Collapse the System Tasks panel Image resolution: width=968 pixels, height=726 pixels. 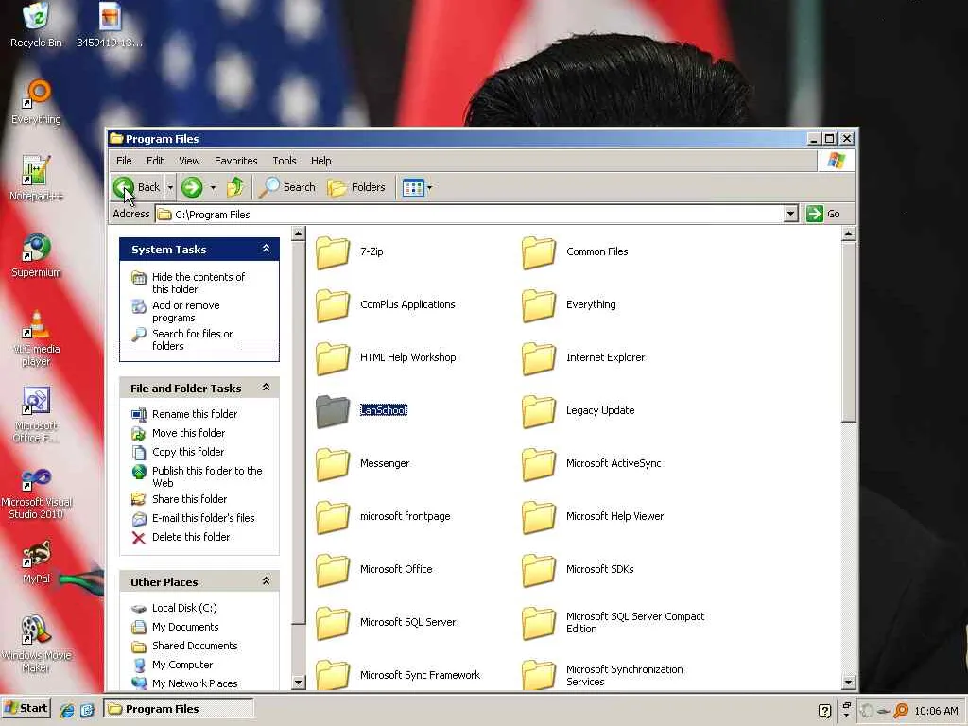pyautogui.click(x=266, y=249)
